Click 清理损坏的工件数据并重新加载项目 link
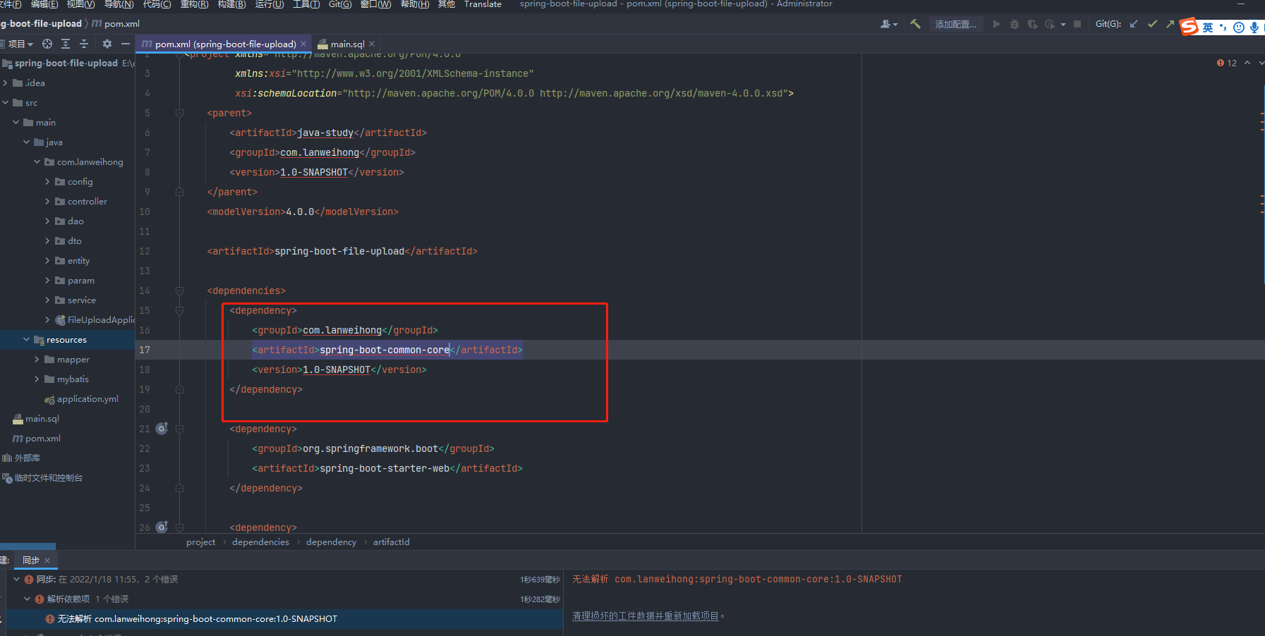 pyautogui.click(x=645, y=616)
